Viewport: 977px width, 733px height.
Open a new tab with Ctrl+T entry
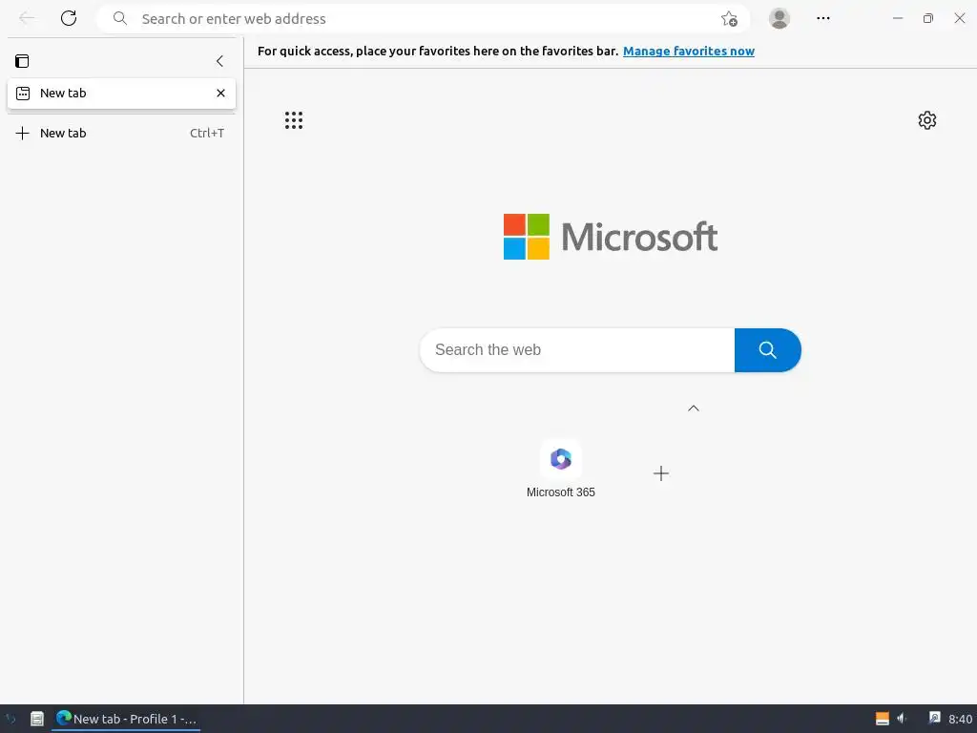[119, 133]
